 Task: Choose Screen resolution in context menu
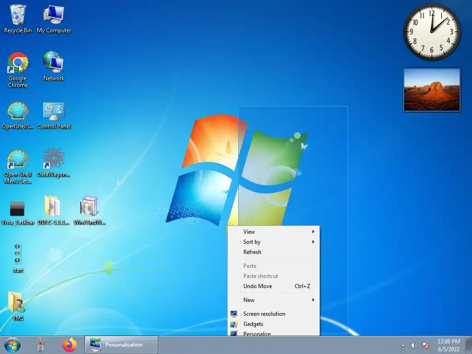pyautogui.click(x=274, y=313)
